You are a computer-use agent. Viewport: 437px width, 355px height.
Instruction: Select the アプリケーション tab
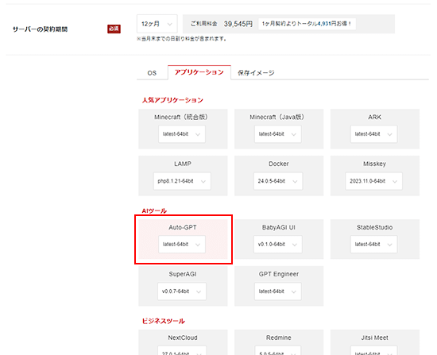point(199,72)
